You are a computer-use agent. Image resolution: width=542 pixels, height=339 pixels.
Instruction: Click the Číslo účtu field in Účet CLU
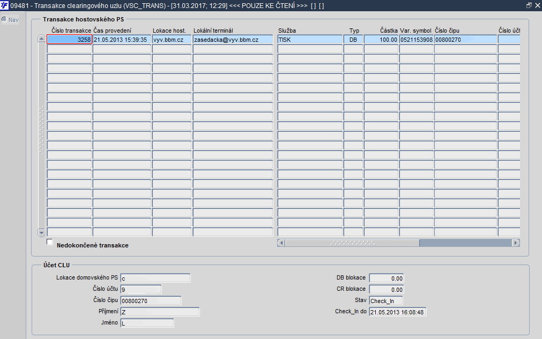coord(140,289)
